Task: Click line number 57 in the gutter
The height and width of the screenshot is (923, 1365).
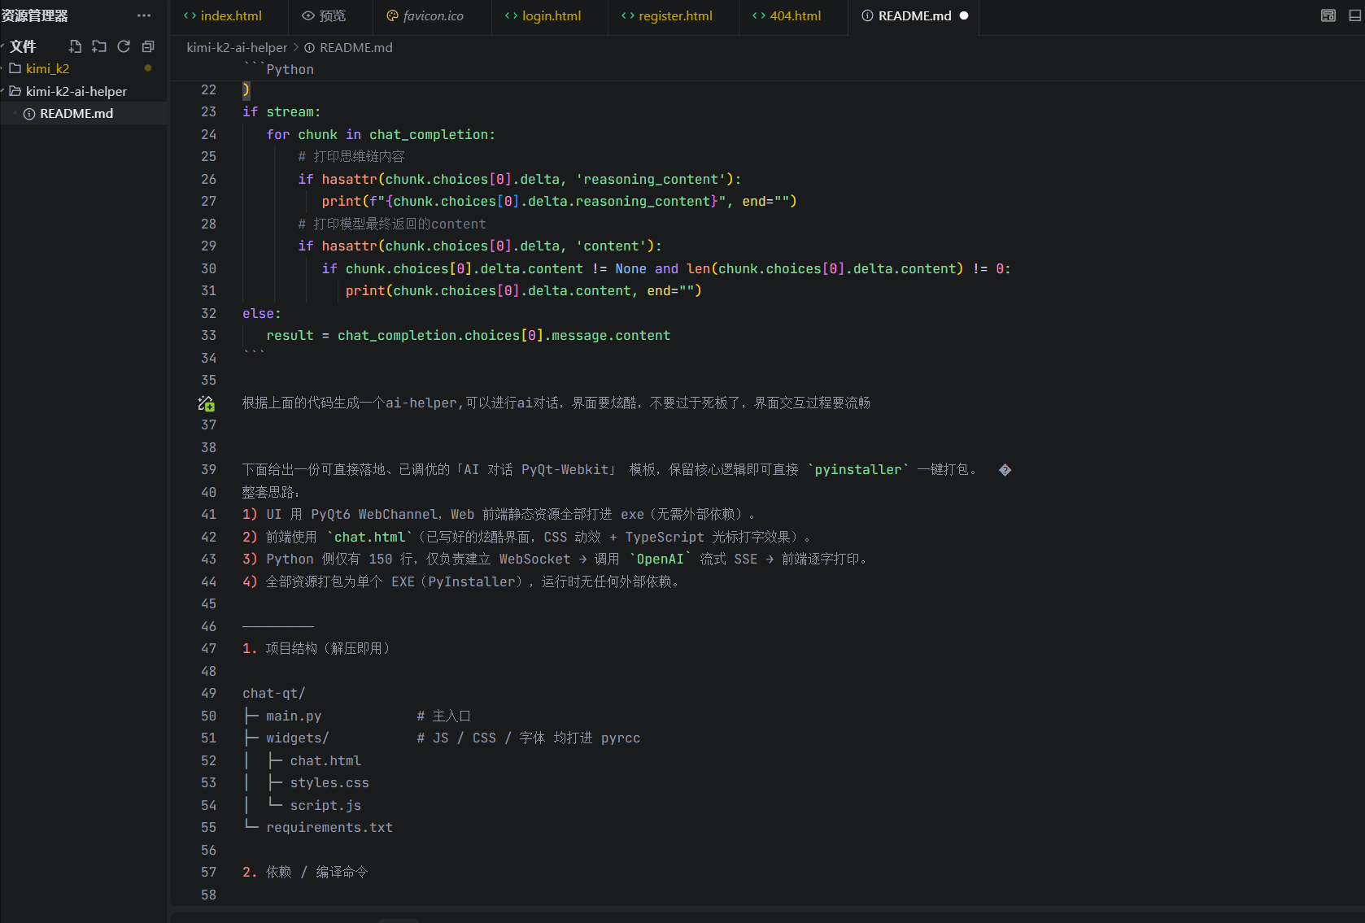Action: 209,872
